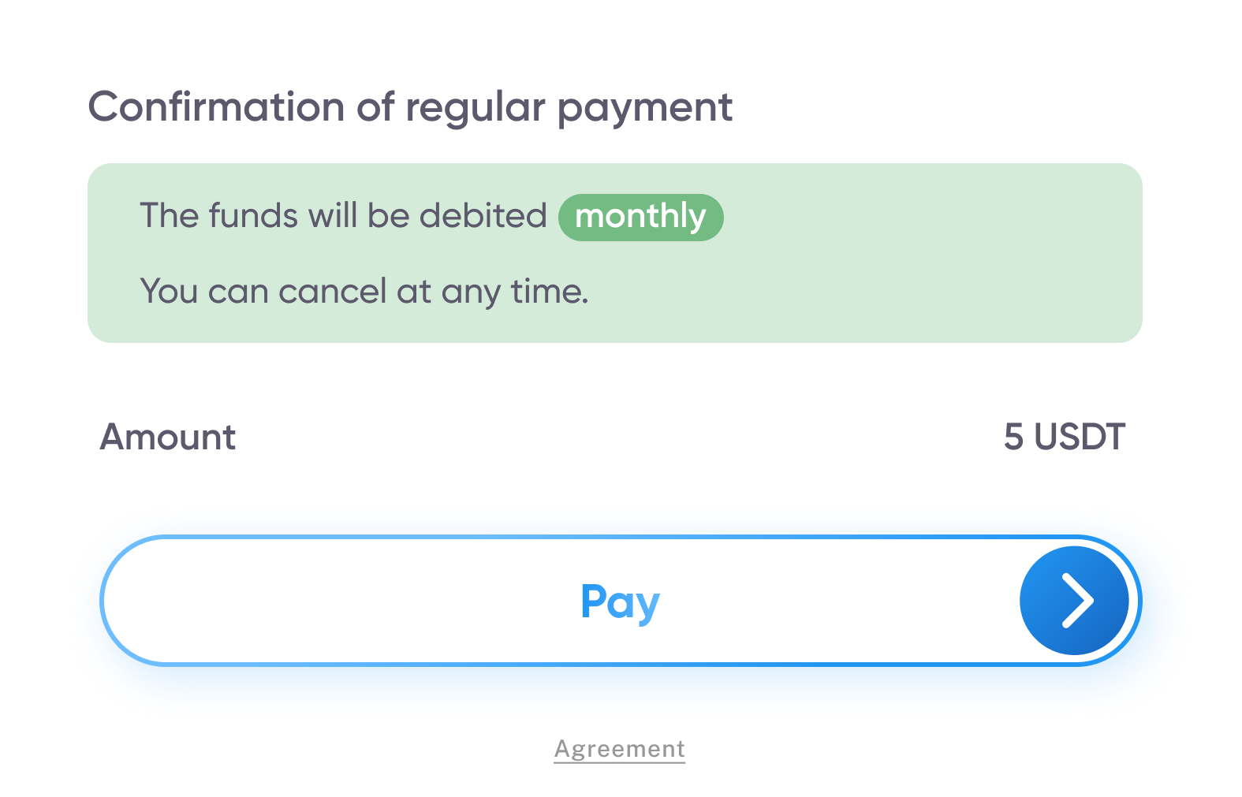This screenshot has width=1242, height=797.
Task: Click 'The funds will be debited' text
Action: point(343,216)
